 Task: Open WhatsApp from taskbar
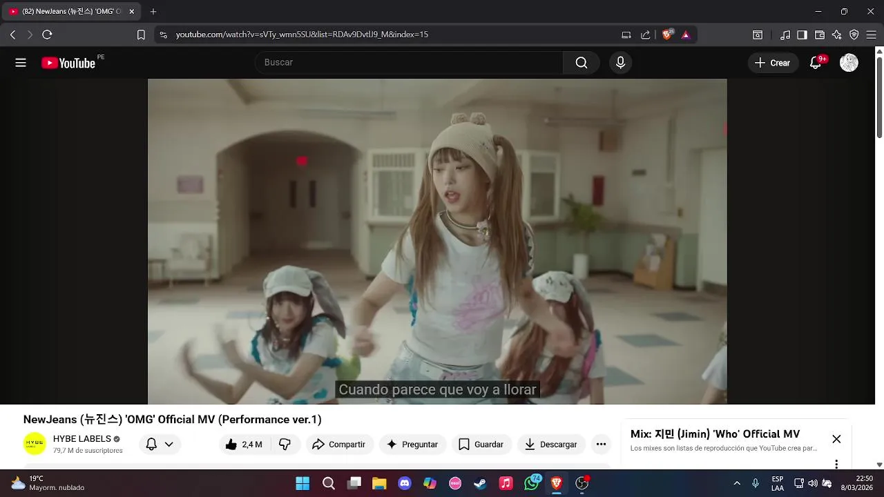531,483
